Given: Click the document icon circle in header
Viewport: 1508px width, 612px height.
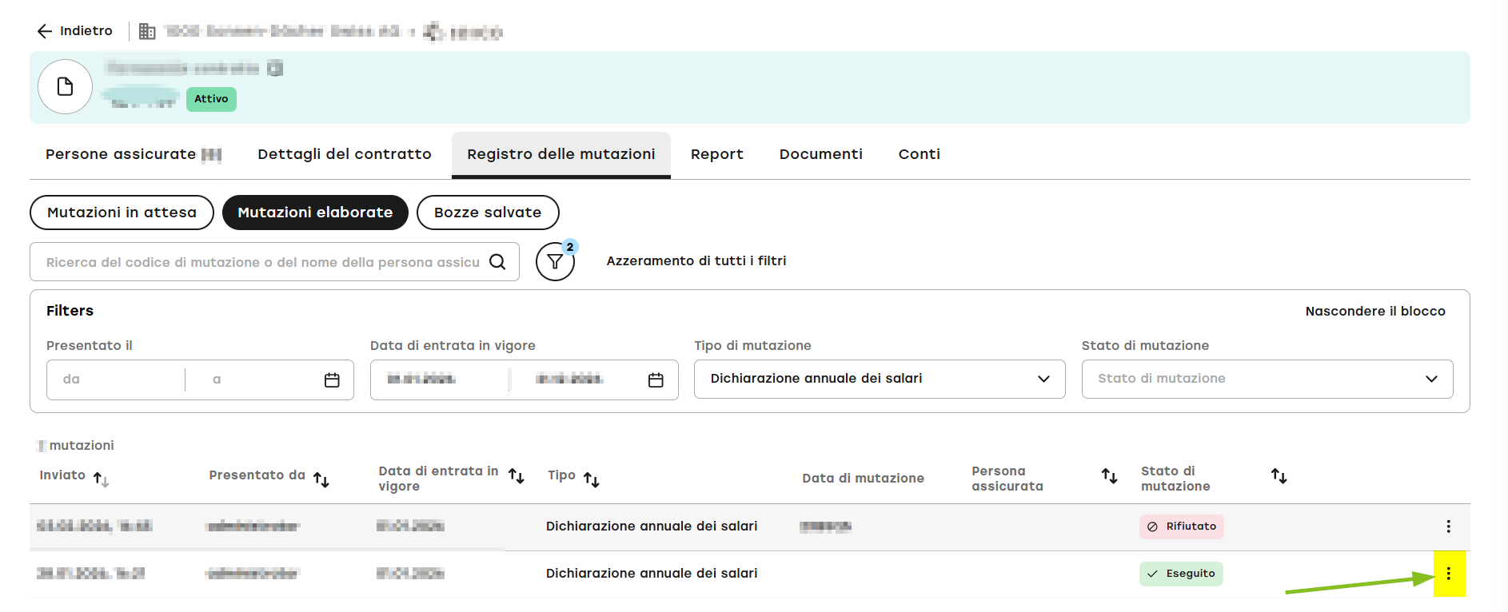Looking at the screenshot, I should 66,86.
